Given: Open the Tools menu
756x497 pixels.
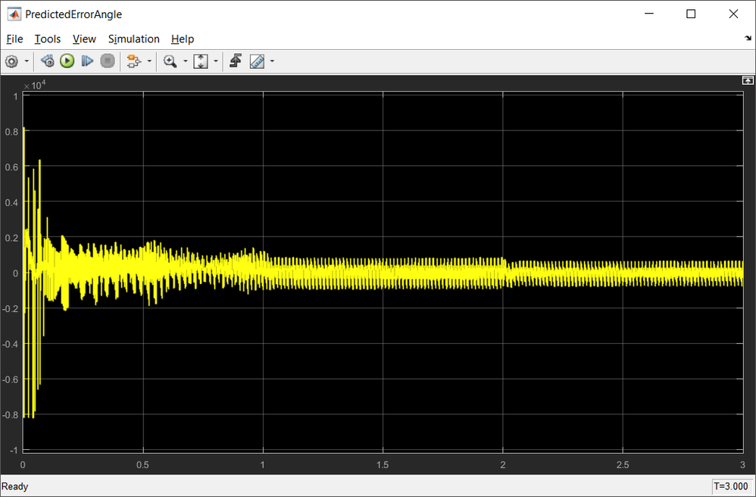Looking at the screenshot, I should click(47, 39).
